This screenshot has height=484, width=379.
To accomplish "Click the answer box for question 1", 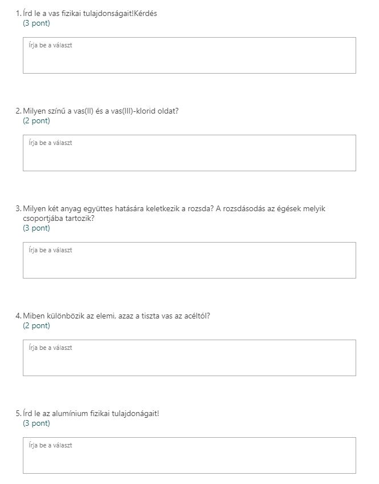I will tap(189, 55).
